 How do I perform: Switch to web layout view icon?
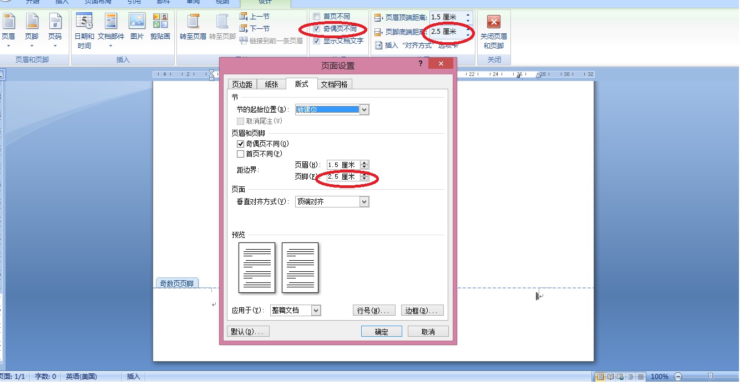pyautogui.click(x=620, y=377)
